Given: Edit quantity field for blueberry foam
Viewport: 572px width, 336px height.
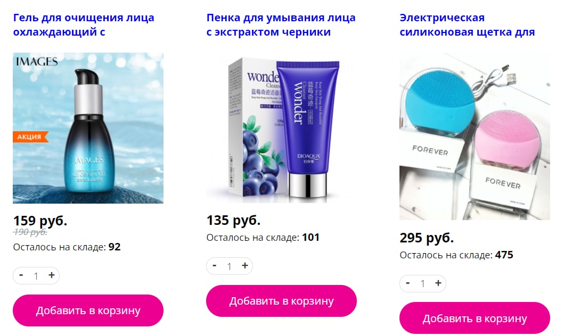Looking at the screenshot, I should pyautogui.click(x=230, y=266).
